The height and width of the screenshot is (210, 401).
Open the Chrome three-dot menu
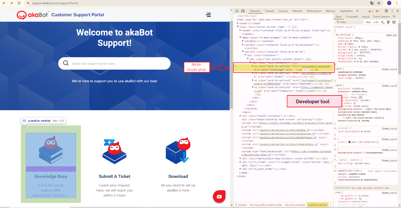coord(397,3)
